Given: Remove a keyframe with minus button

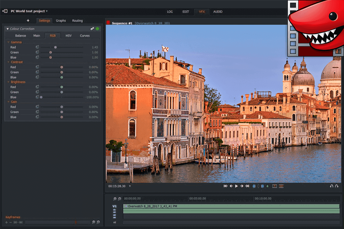Looking at the screenshot, I should tap(10, 222).
